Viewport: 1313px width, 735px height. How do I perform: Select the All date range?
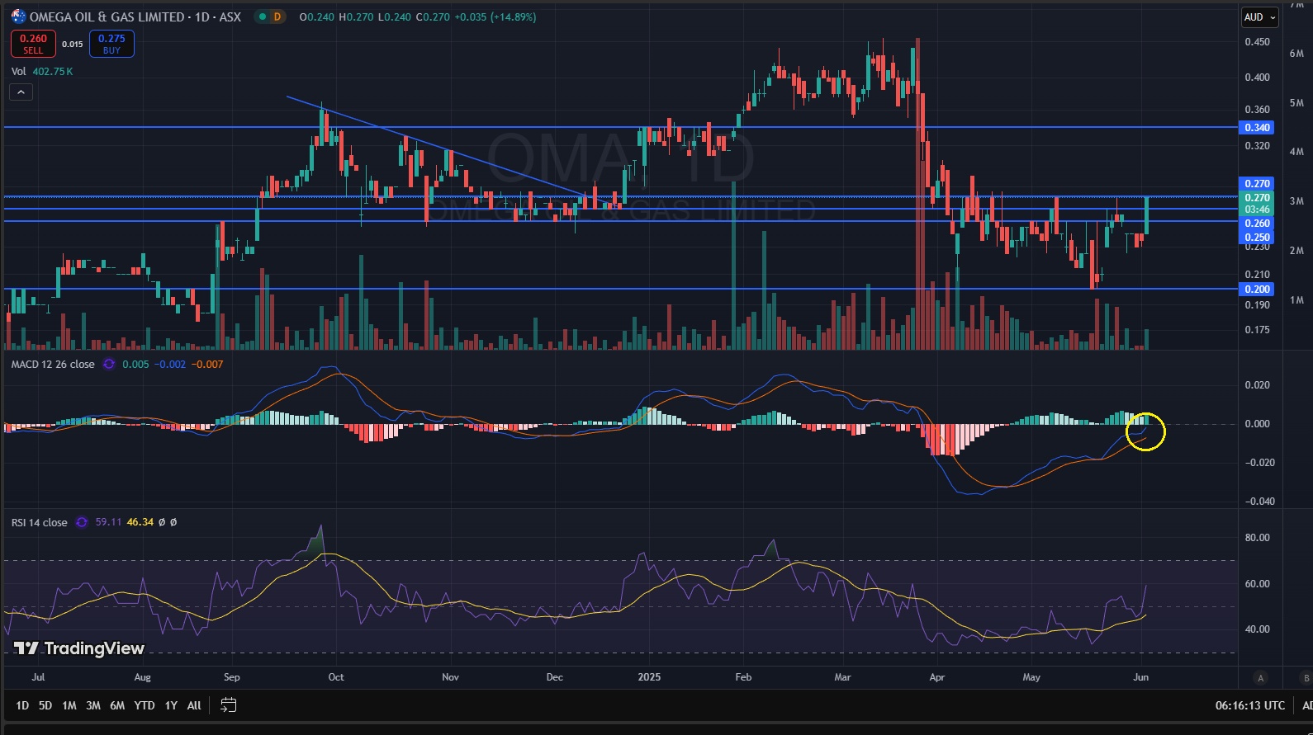194,705
